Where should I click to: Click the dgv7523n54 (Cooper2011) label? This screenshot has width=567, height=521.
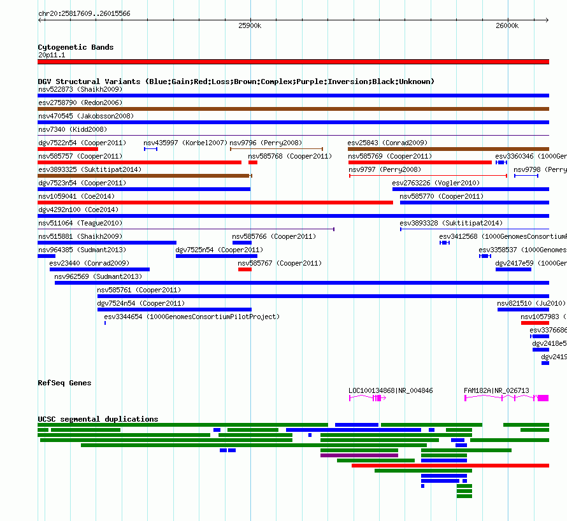click(82, 183)
